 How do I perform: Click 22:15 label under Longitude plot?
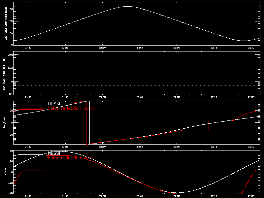pos(214,147)
